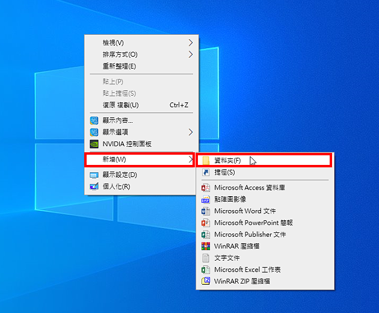
Task: Choose the 新增(W) menu entry
Action: tap(140, 160)
